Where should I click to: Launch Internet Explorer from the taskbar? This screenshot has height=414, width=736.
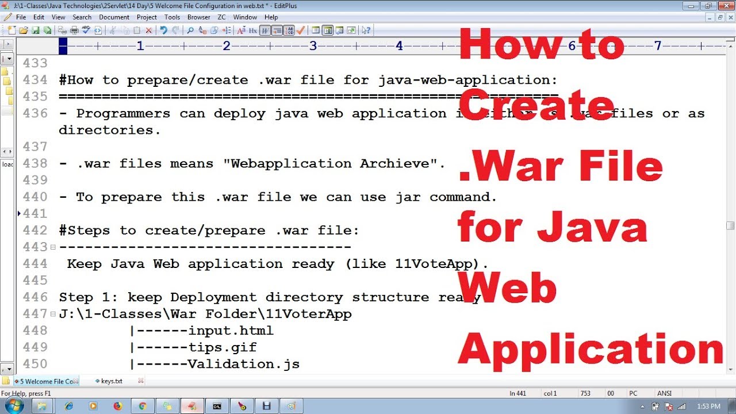point(69,406)
